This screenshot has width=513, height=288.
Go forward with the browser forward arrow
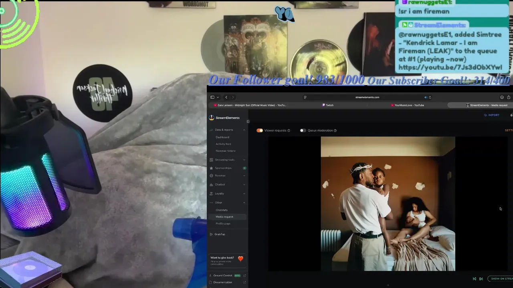[x=232, y=97]
